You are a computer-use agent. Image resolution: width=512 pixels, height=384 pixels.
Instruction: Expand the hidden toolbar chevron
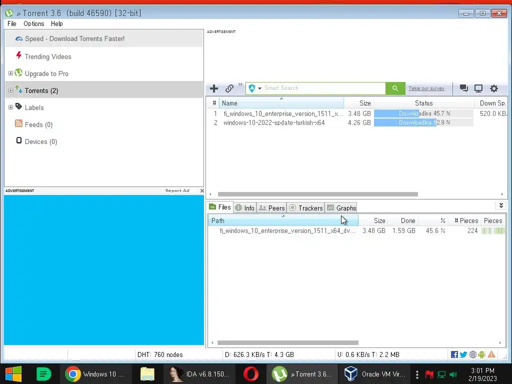240,84
